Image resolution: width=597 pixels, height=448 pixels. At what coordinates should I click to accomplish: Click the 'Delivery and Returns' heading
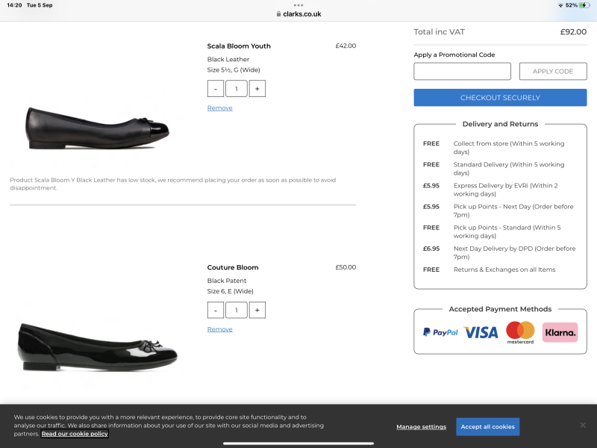click(500, 124)
